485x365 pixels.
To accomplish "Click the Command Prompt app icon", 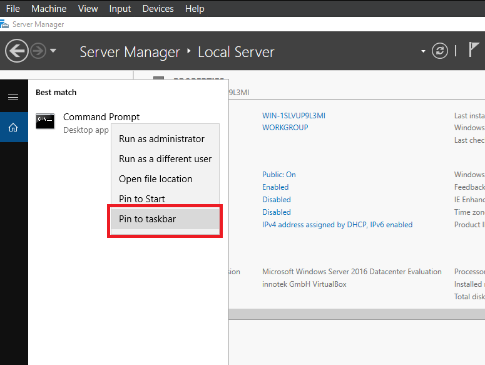I will tap(45, 121).
